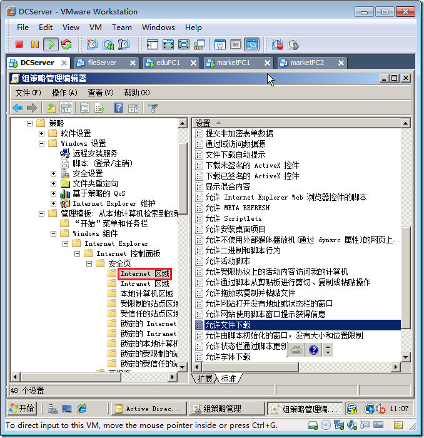Open the VM menu

click(x=96, y=27)
